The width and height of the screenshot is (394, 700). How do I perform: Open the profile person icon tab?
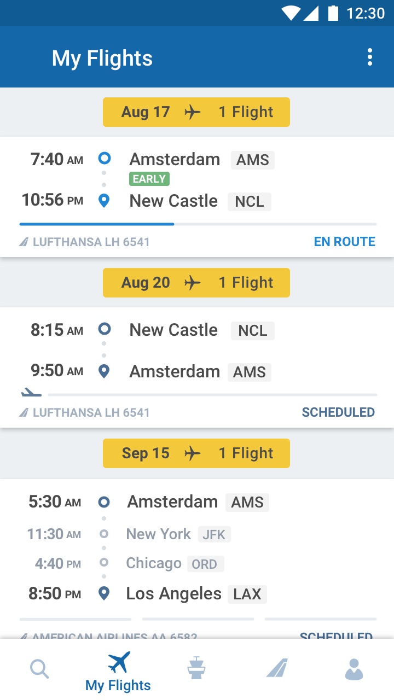(354, 669)
